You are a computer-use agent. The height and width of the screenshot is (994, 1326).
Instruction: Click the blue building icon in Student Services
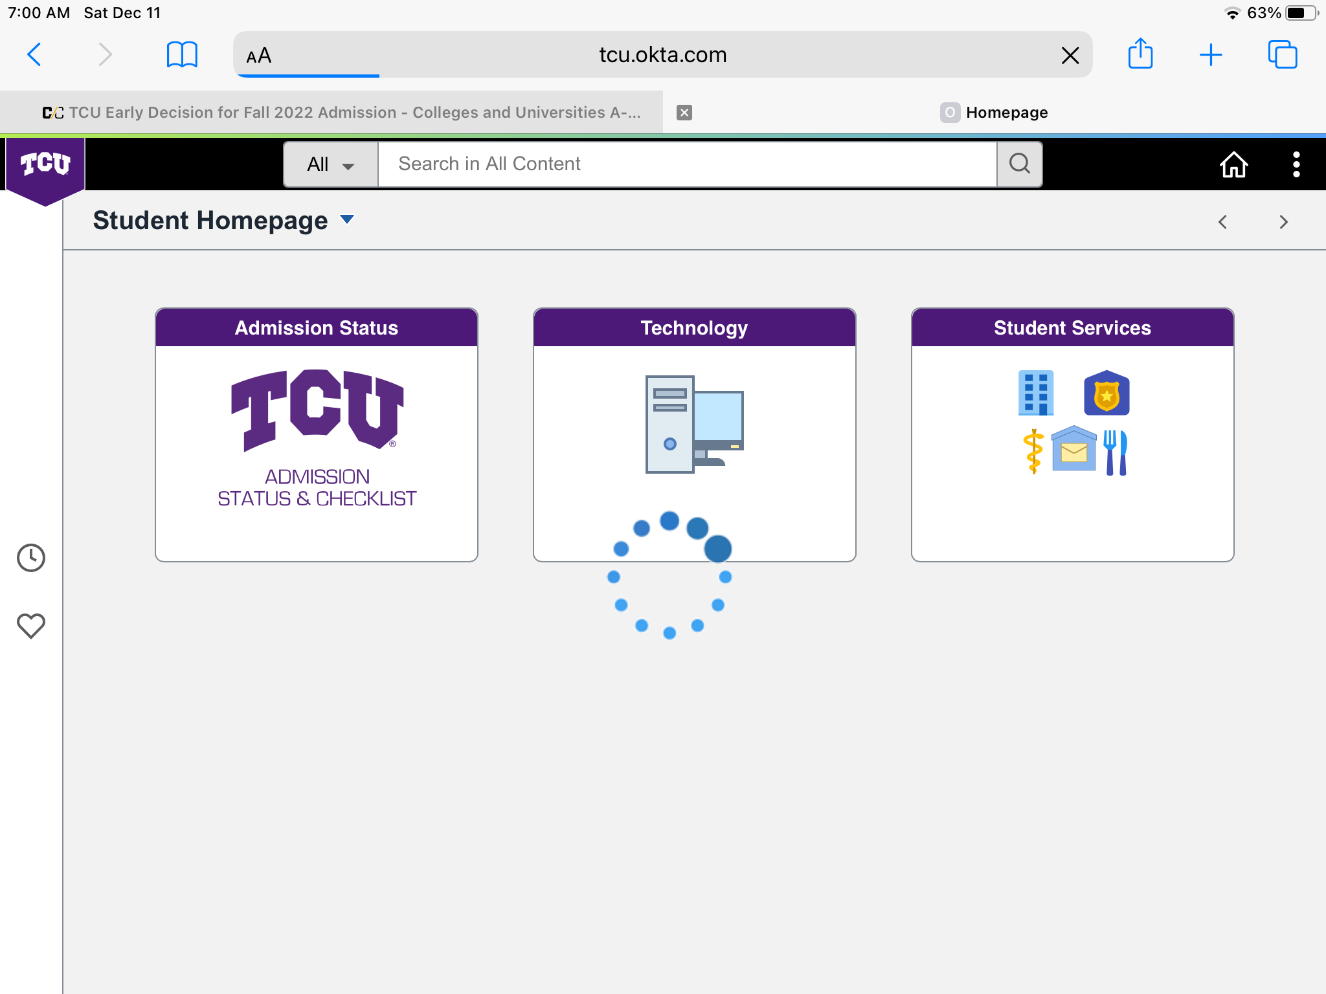coord(1036,393)
